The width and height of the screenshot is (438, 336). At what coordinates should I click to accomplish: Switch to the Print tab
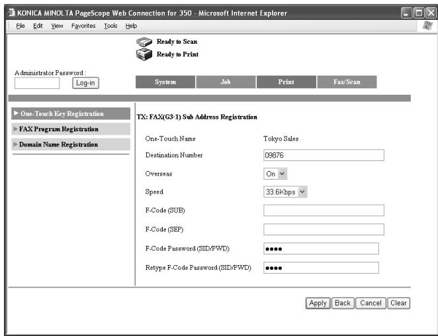click(x=286, y=82)
